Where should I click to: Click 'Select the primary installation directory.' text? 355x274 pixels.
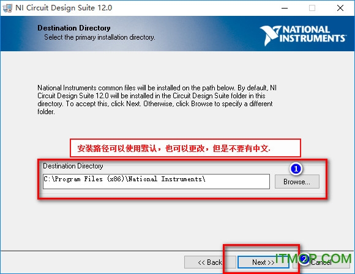pyautogui.click(x=100, y=37)
